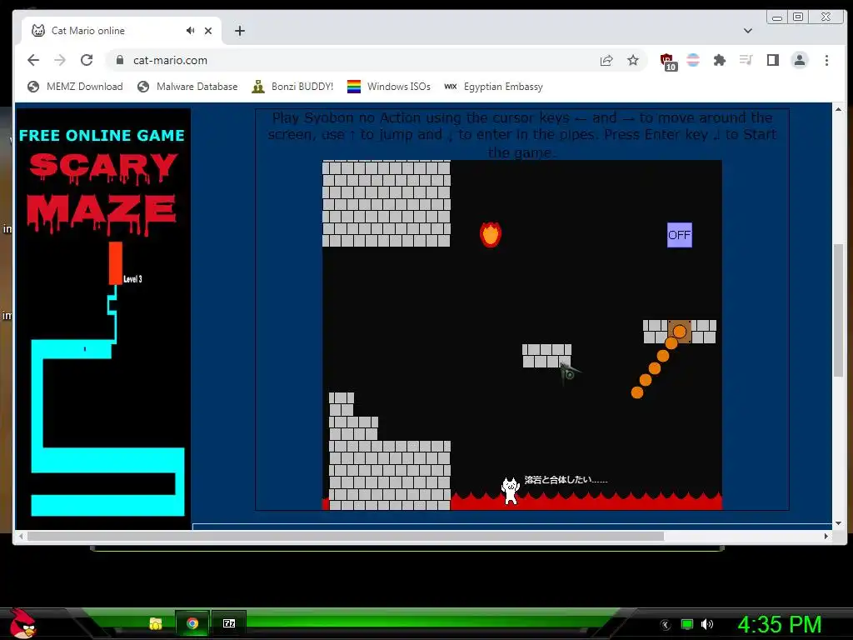Open the Extensions puzzle piece menu

pyautogui.click(x=719, y=60)
